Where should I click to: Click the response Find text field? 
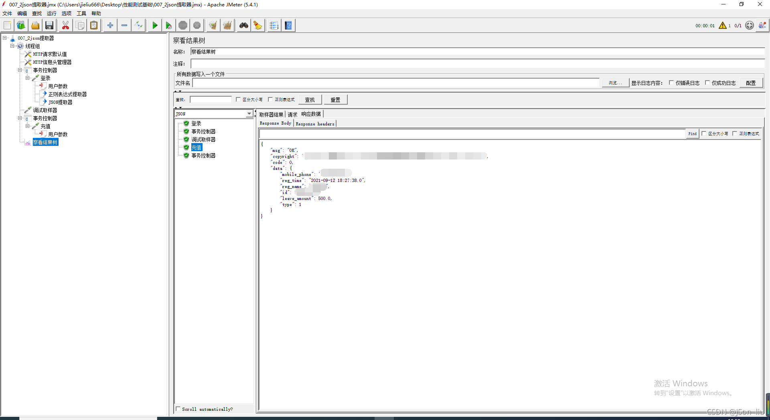coord(473,133)
